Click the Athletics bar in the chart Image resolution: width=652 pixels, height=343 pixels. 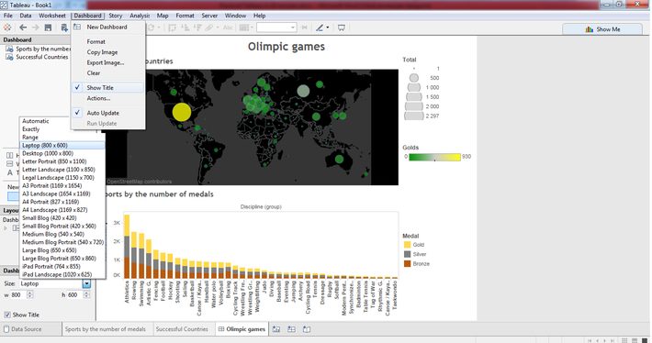127,247
